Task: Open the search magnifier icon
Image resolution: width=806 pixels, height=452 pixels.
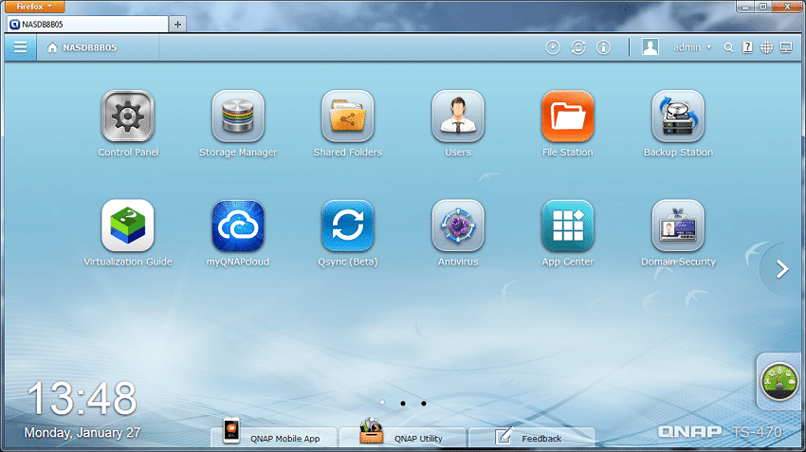Action: [728, 47]
